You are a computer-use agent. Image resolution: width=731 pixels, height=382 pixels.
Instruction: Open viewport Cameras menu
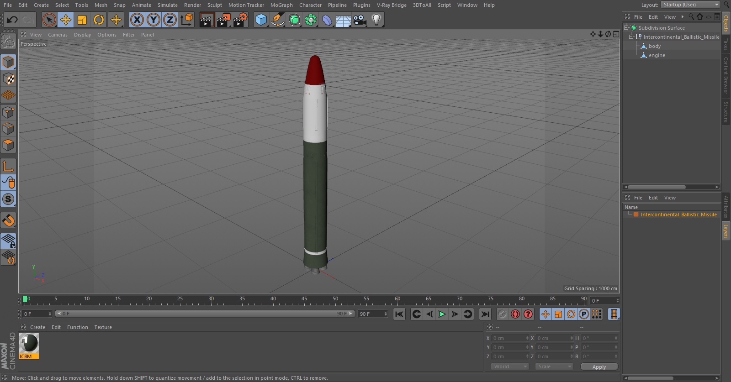pyautogui.click(x=58, y=35)
